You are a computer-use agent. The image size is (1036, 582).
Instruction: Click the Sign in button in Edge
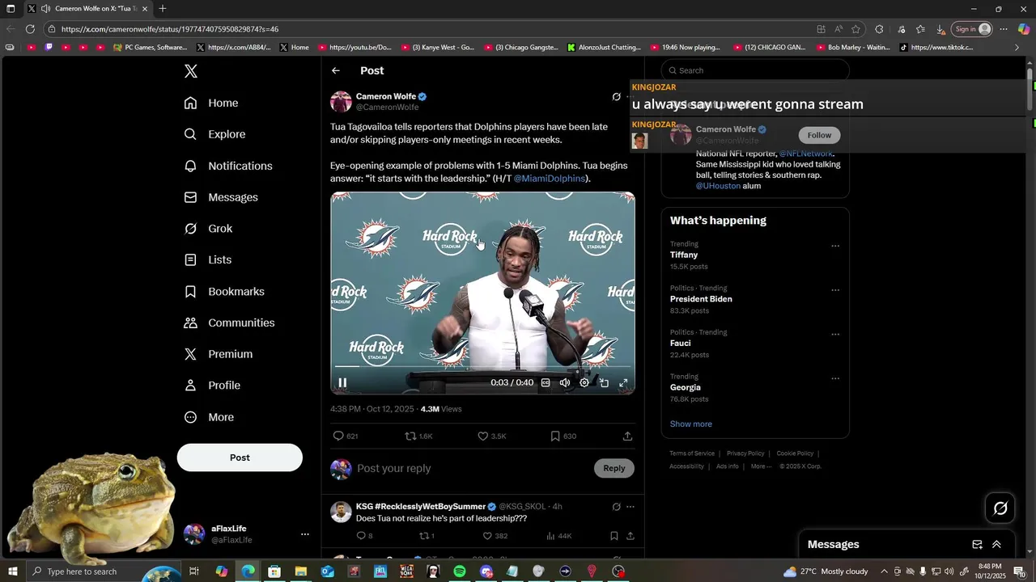point(971,29)
